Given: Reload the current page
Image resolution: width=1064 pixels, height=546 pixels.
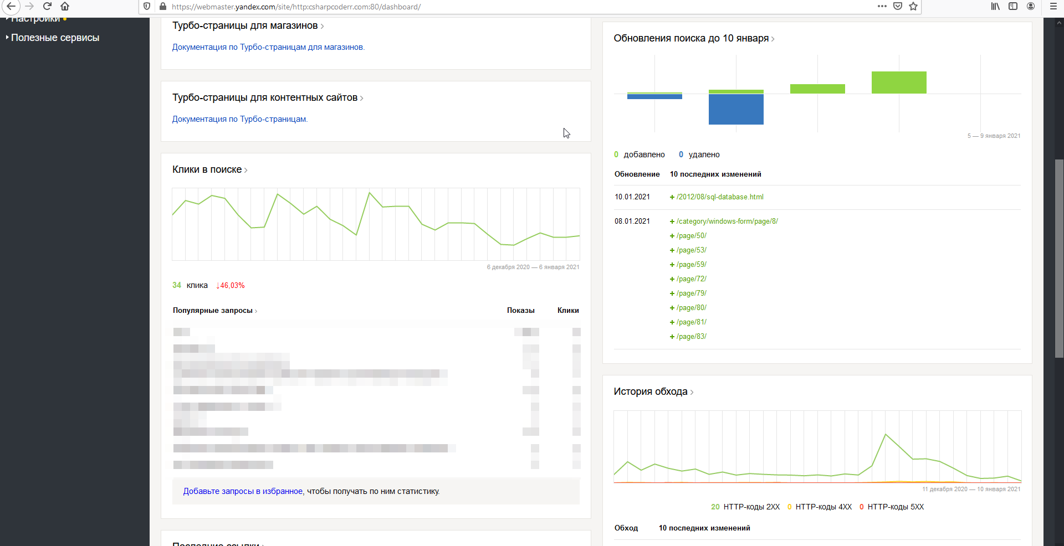Looking at the screenshot, I should coord(47,7).
